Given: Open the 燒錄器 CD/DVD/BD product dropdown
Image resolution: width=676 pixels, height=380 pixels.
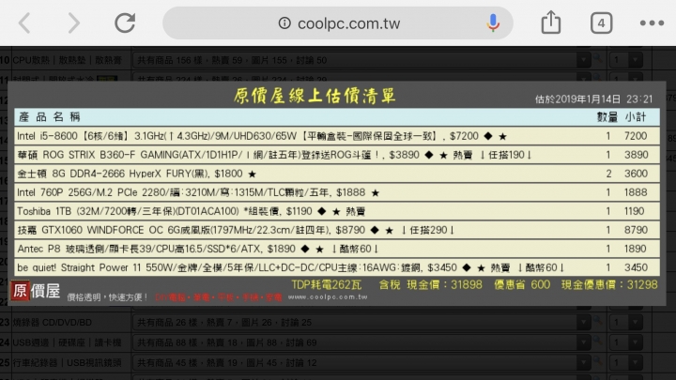Looking at the screenshot, I should click(361, 322).
